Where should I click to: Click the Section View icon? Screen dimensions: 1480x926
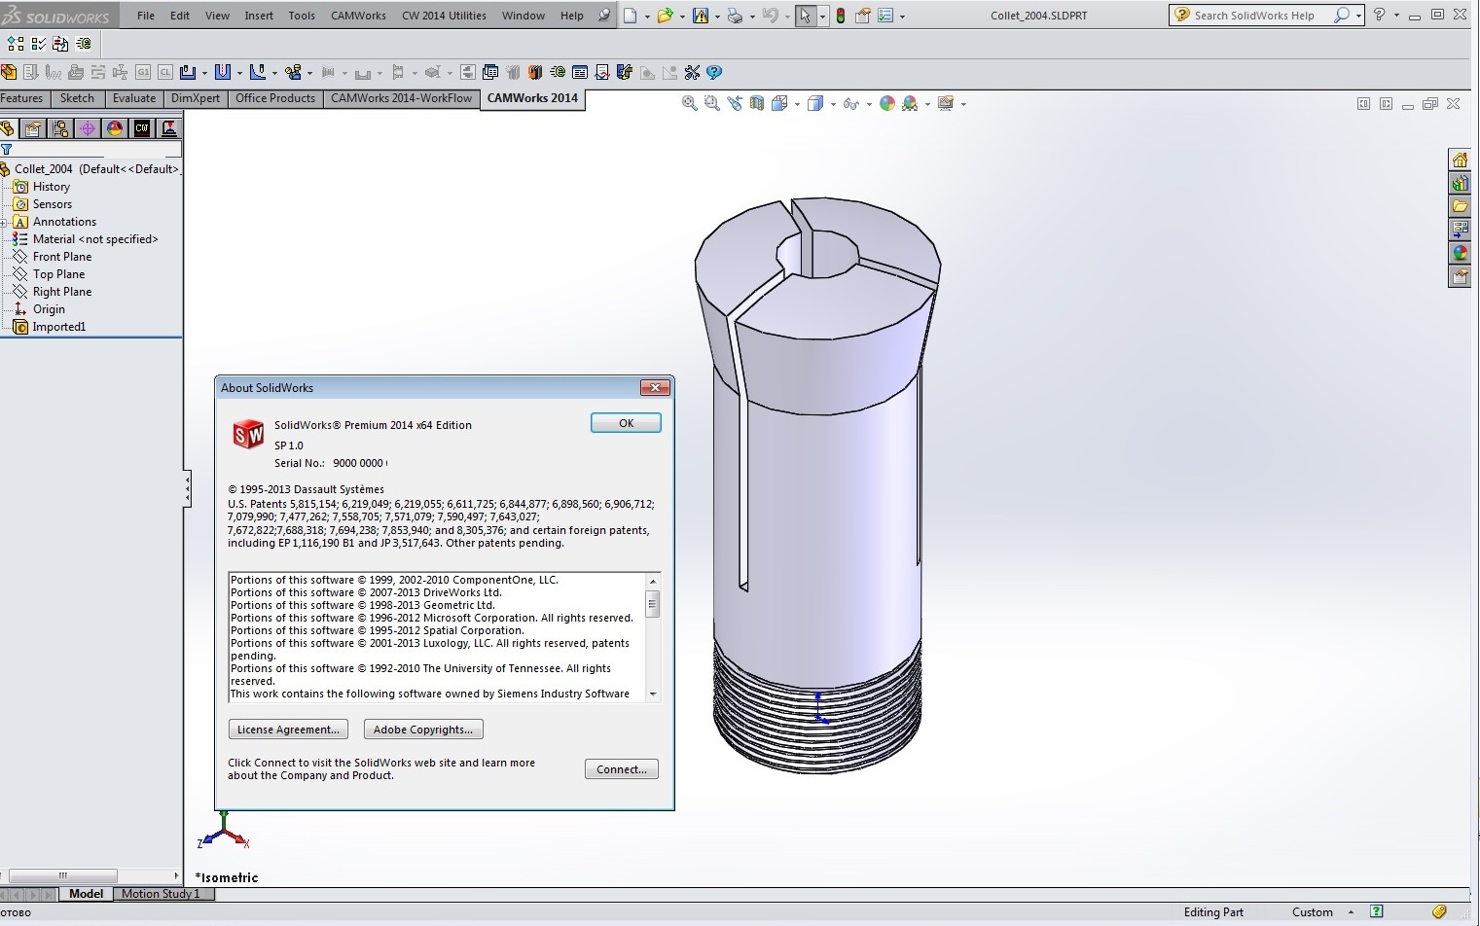click(757, 103)
